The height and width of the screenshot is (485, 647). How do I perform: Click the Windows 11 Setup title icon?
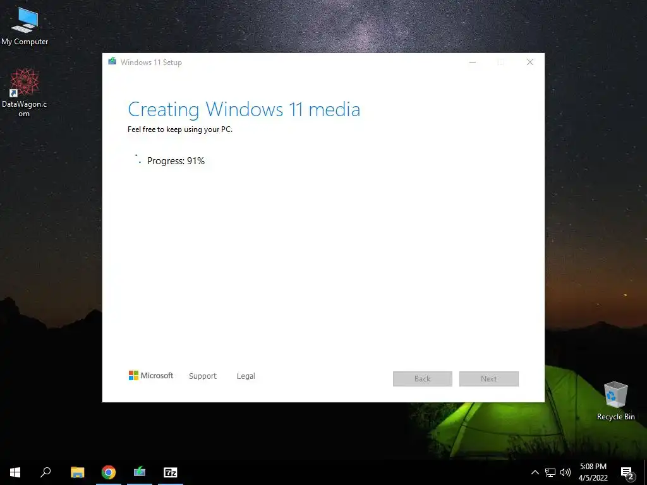coord(112,61)
